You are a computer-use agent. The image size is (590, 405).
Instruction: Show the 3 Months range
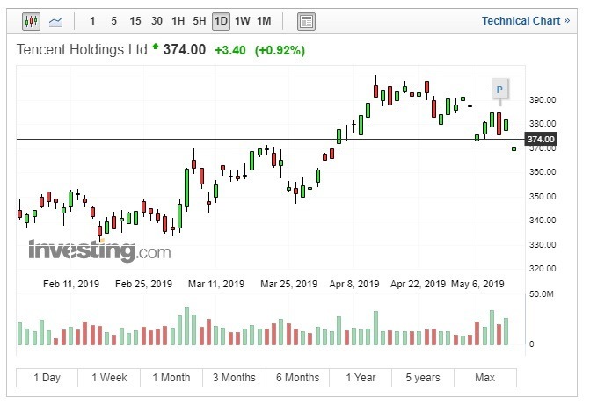pos(234,378)
